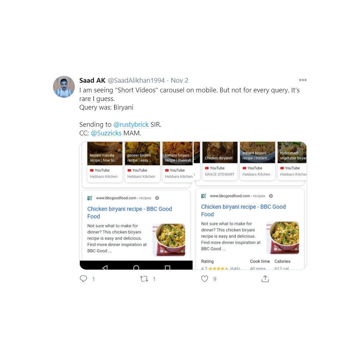Open the @Suzzicks mention link
The height and width of the screenshot is (358, 358).
point(106,133)
